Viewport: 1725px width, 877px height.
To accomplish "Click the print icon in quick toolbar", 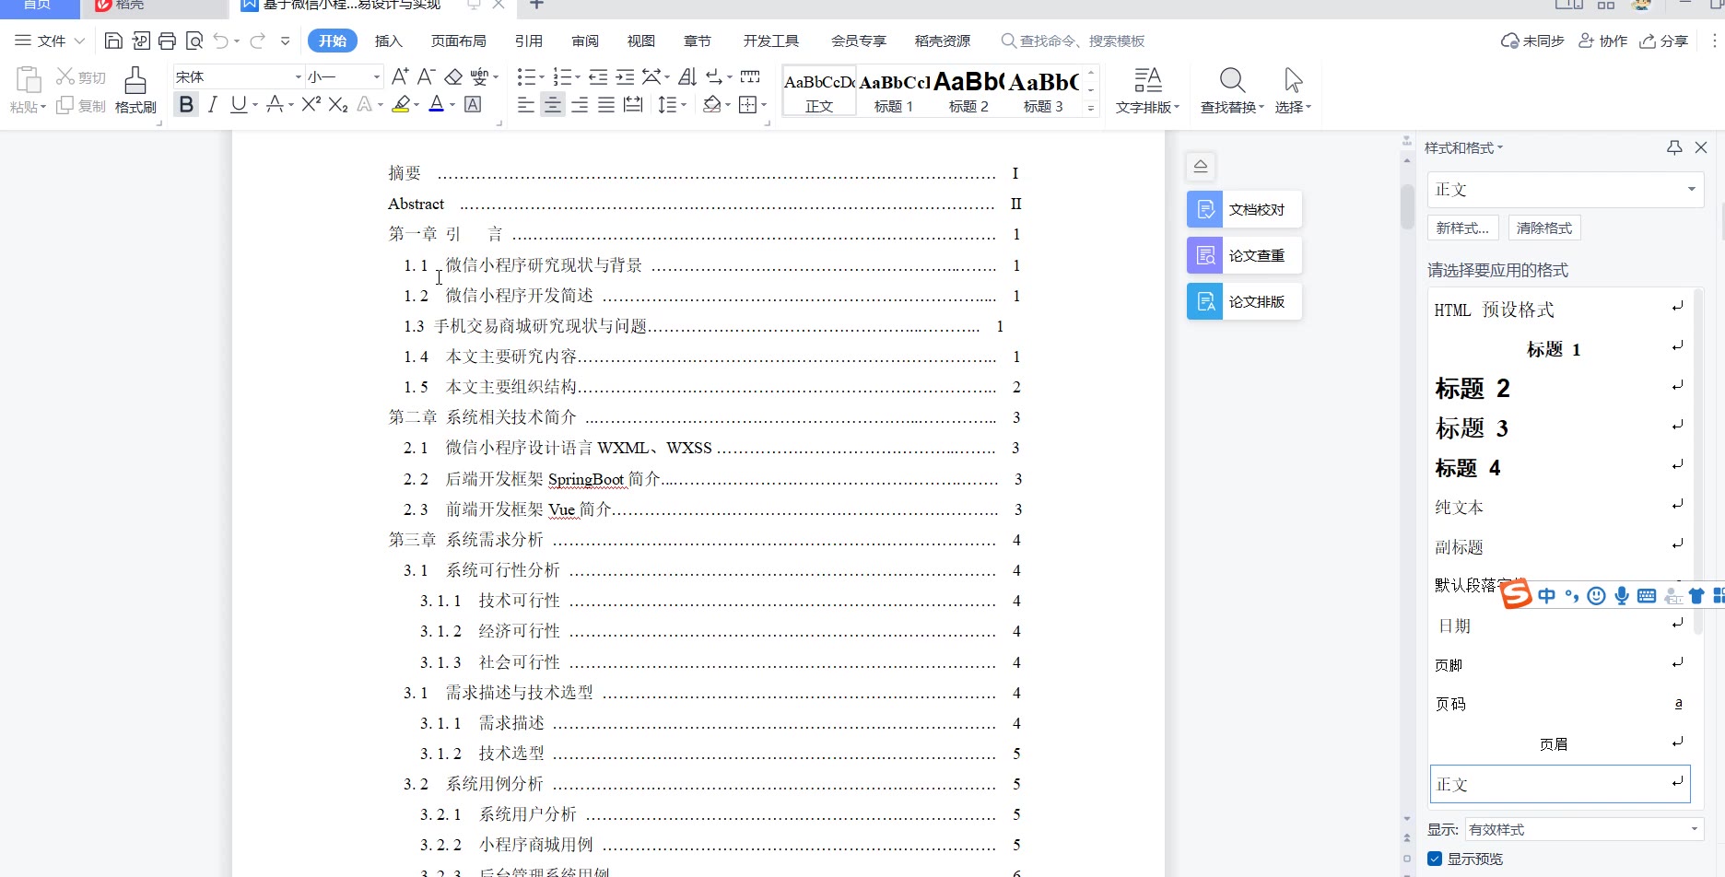I will [x=167, y=41].
